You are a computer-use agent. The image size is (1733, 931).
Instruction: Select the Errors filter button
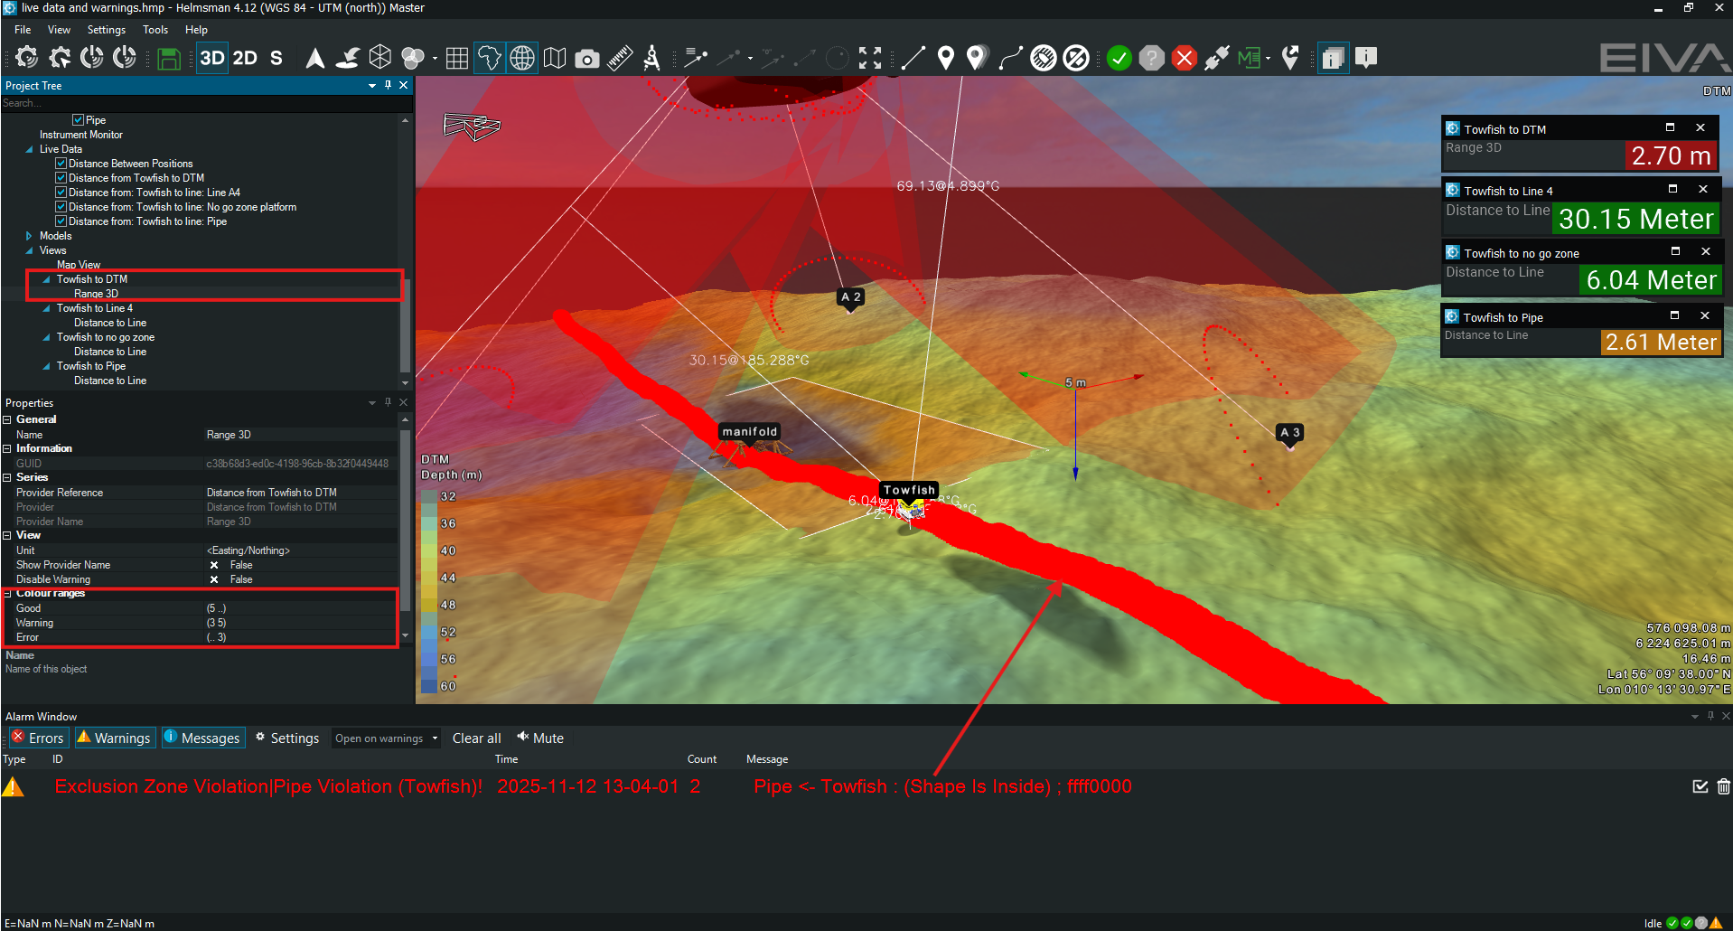point(38,738)
